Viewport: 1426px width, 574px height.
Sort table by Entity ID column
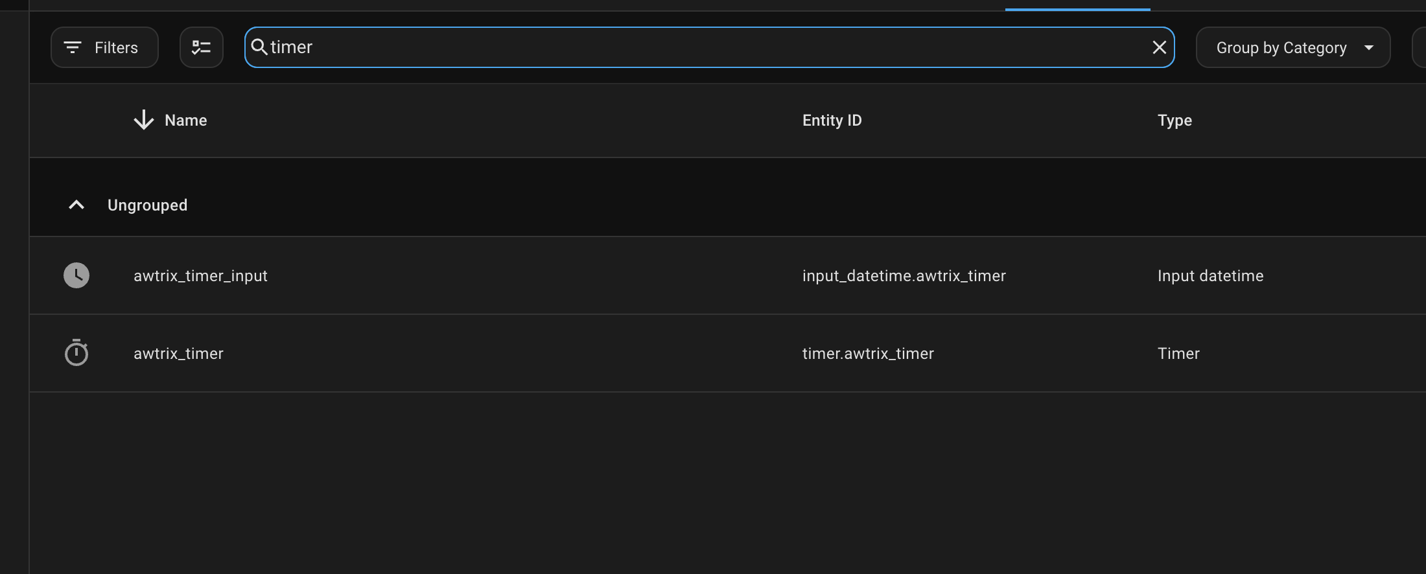tap(832, 121)
